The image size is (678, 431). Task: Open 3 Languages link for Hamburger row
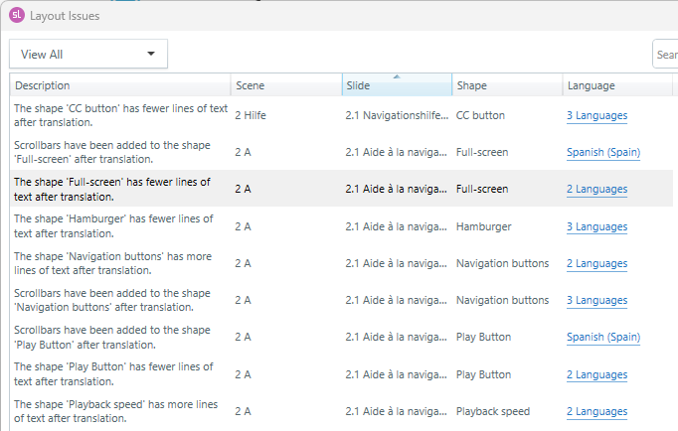pos(596,226)
